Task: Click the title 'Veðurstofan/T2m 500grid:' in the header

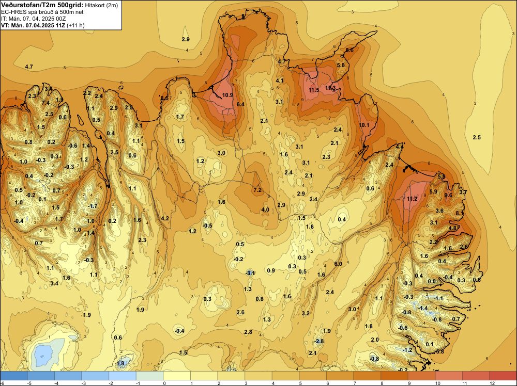Action: (x=42, y=5)
